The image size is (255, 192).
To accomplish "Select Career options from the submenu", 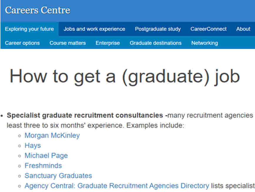I will click(22, 43).
